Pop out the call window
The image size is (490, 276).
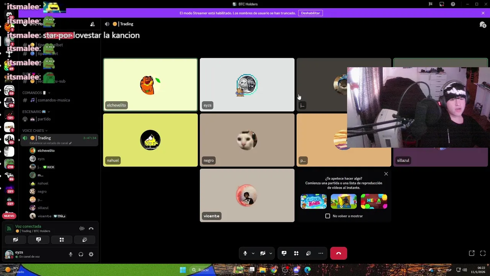[472, 253]
